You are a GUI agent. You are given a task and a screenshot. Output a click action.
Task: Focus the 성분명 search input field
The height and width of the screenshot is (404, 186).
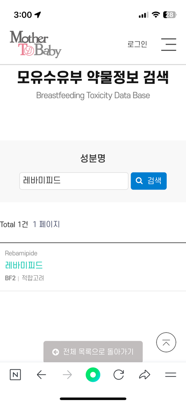pos(74,181)
